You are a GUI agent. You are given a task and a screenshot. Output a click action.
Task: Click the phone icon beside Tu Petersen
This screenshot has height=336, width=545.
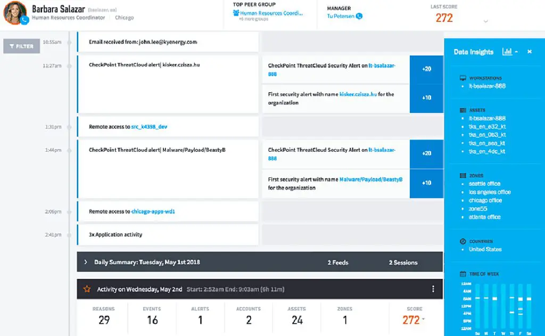[359, 16]
